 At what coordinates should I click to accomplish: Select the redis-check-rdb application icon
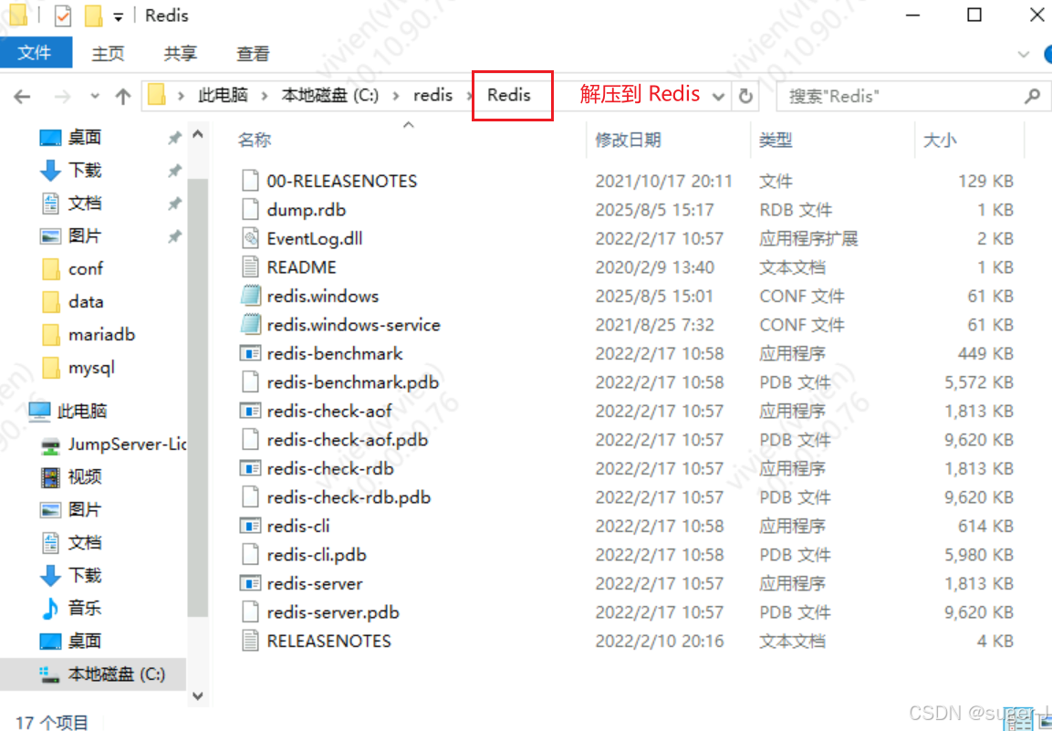point(250,468)
